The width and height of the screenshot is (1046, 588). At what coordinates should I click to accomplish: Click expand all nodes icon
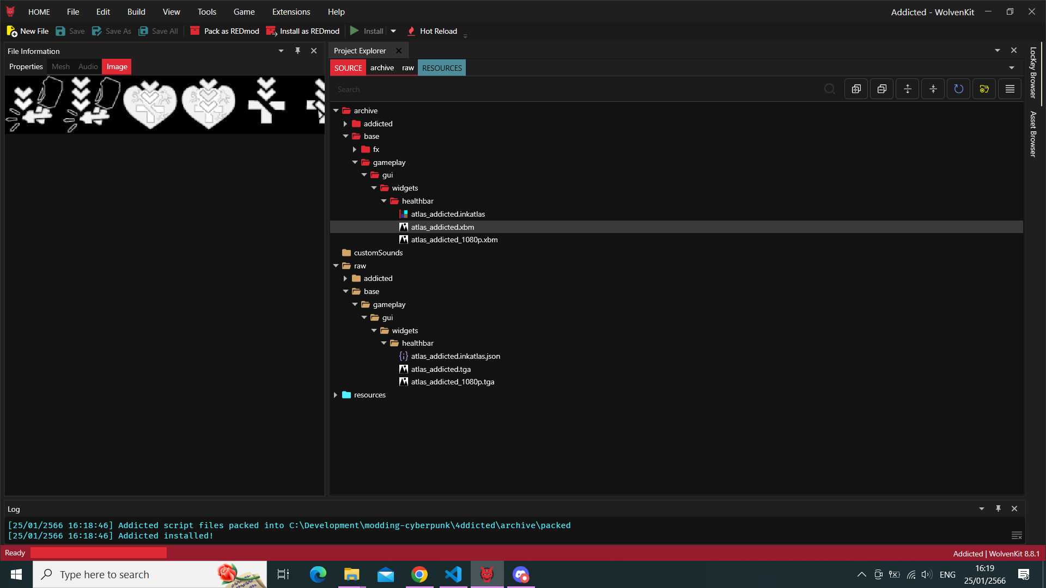point(856,89)
